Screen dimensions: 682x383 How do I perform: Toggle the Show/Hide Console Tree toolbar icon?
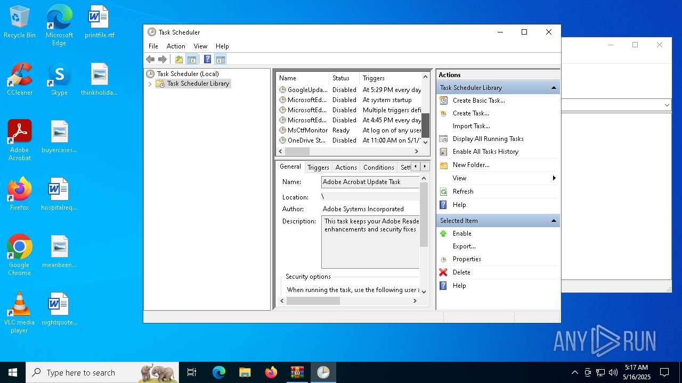tap(192, 59)
